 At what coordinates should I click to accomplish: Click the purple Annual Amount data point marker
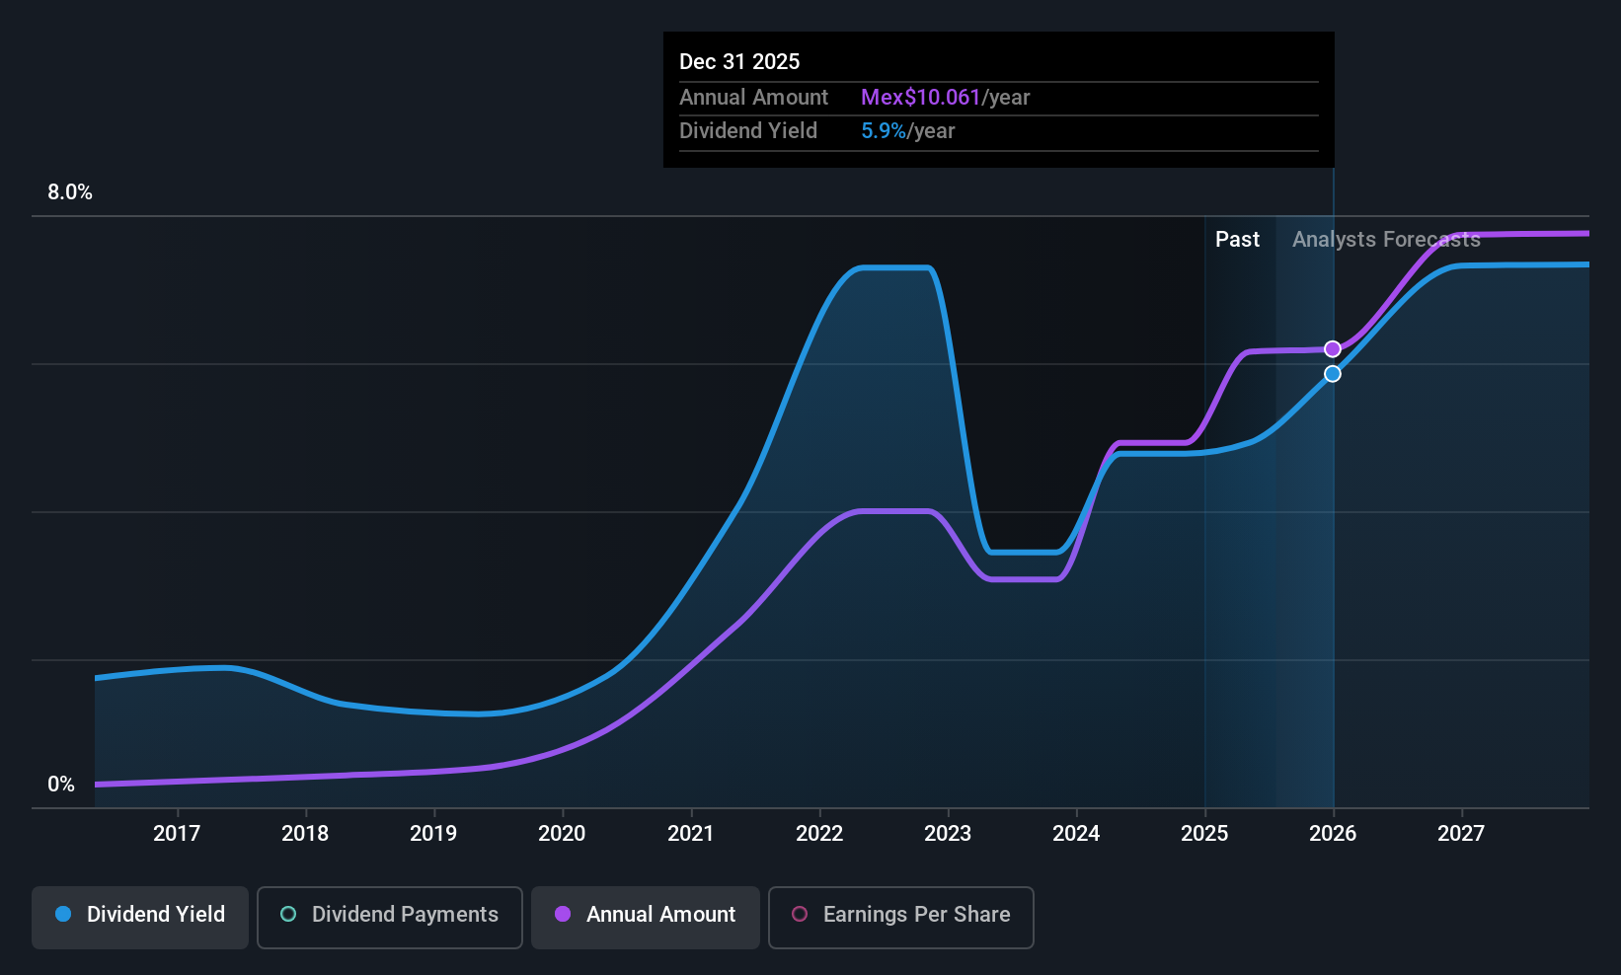[x=1333, y=348]
